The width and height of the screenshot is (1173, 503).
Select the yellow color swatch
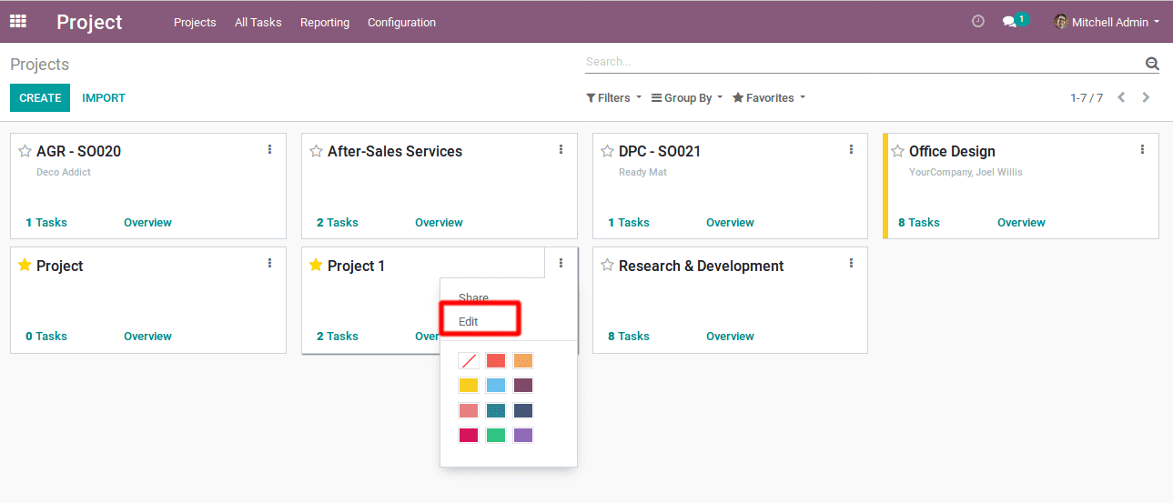pyautogui.click(x=469, y=386)
